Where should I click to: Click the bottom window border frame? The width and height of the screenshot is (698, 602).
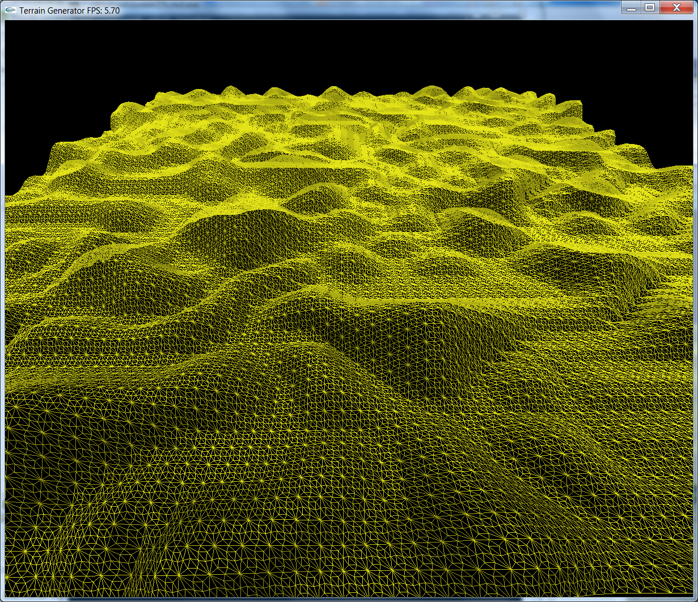point(349,599)
